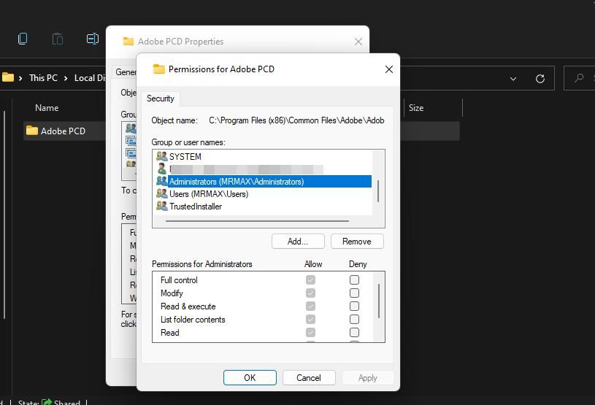
Task: Check Deny for Full control
Action: click(354, 280)
